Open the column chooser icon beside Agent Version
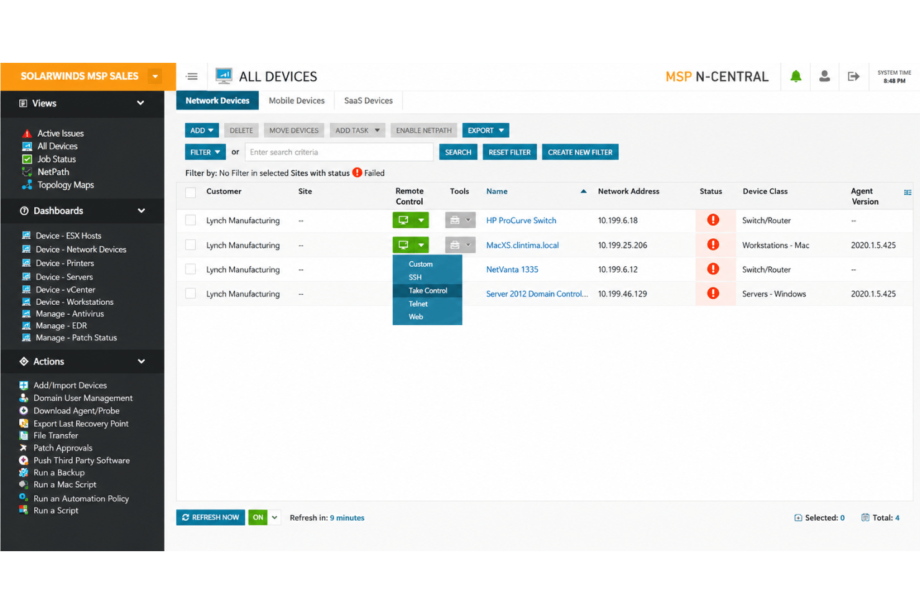Image resolution: width=920 pixels, height=614 pixels. (908, 192)
